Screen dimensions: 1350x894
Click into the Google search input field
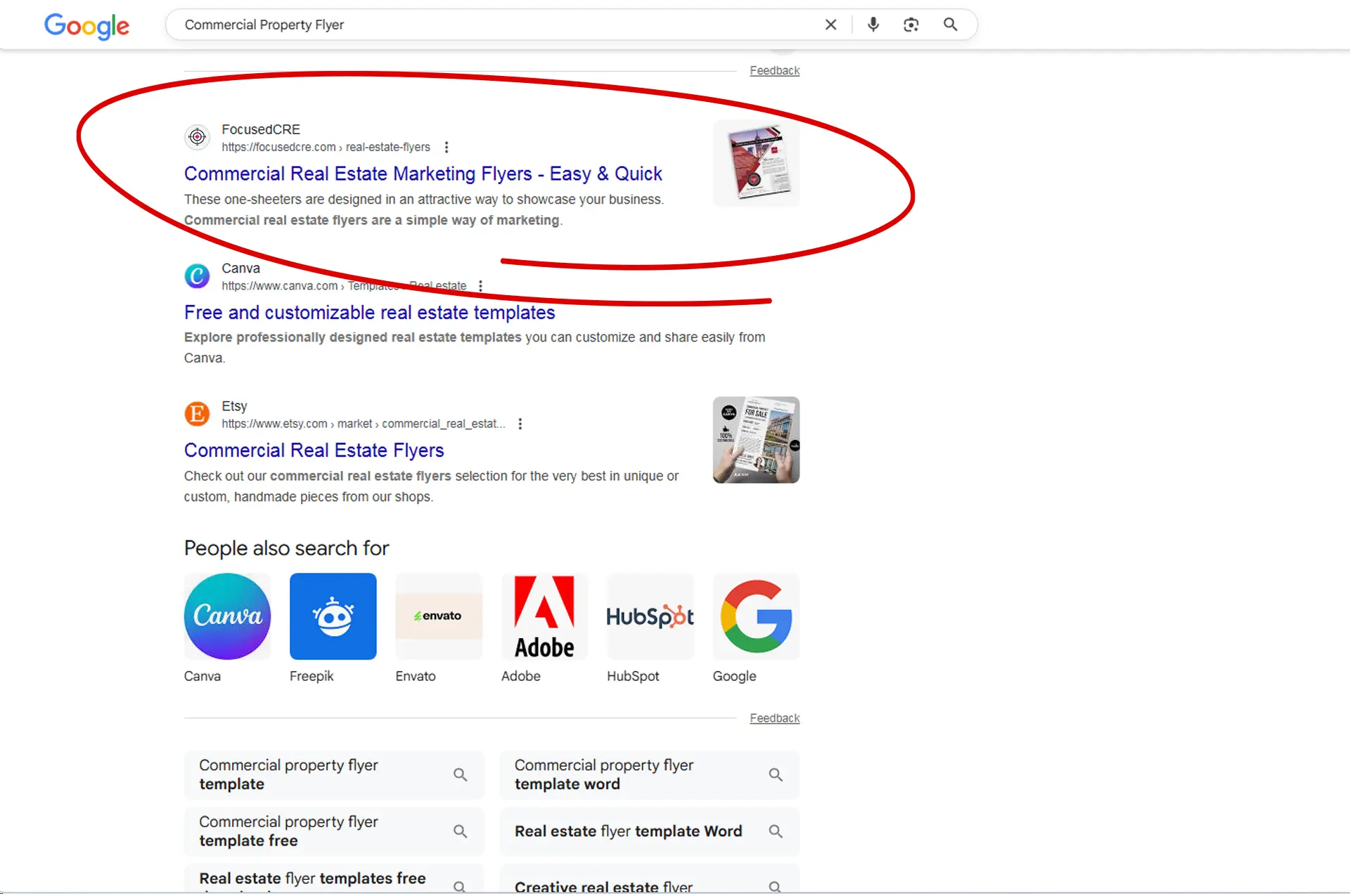coord(492,25)
